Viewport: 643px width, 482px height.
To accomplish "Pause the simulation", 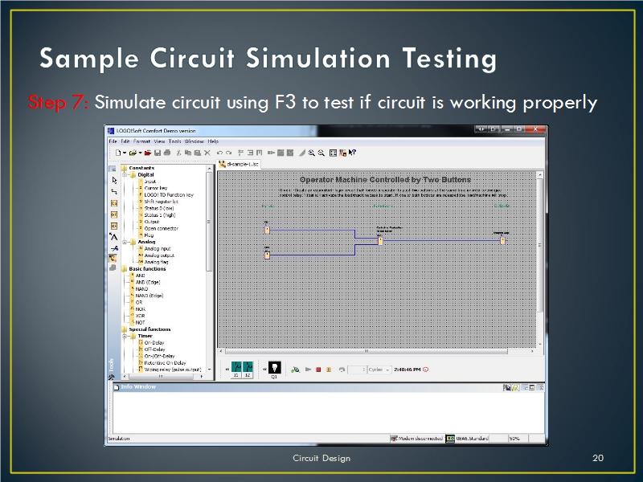I will click(x=328, y=370).
